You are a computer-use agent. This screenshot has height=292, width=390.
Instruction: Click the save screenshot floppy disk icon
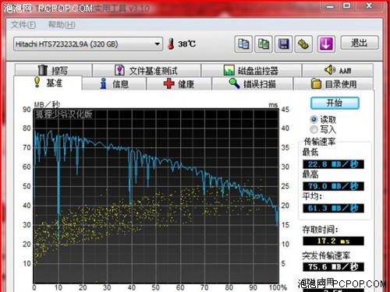coord(283,44)
